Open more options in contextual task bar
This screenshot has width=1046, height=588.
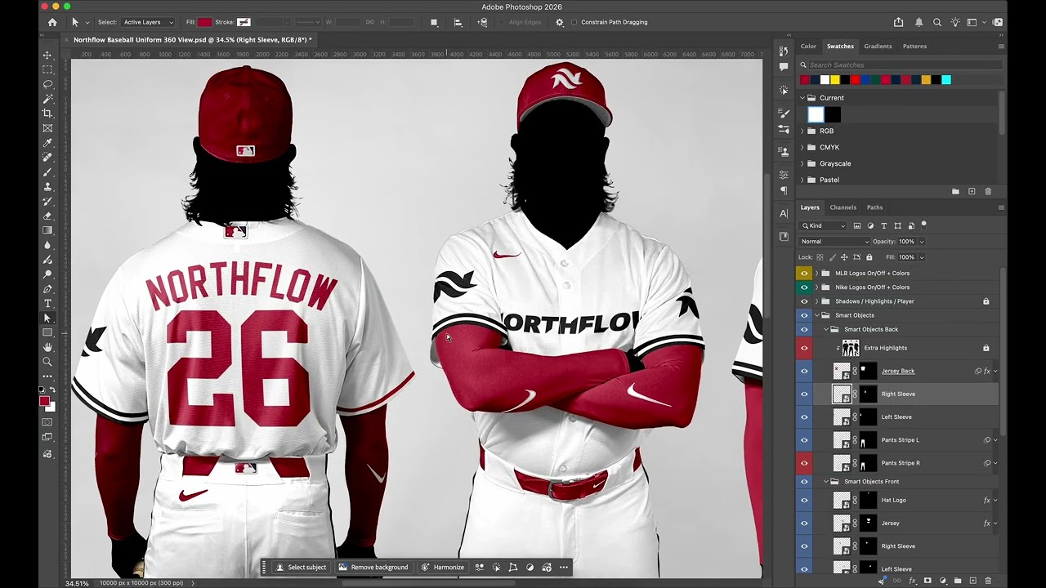563,568
